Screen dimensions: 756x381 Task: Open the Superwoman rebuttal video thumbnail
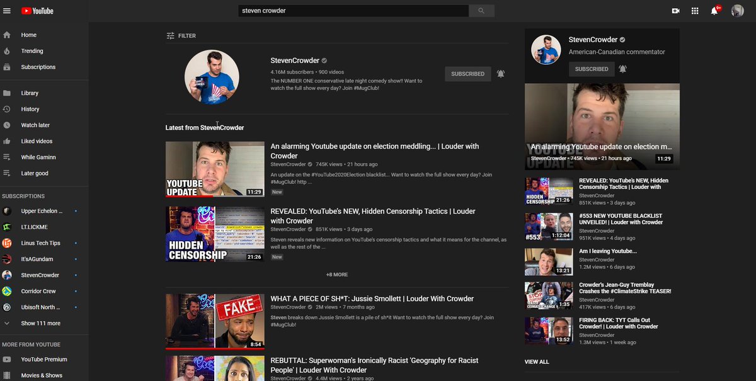tap(215, 368)
